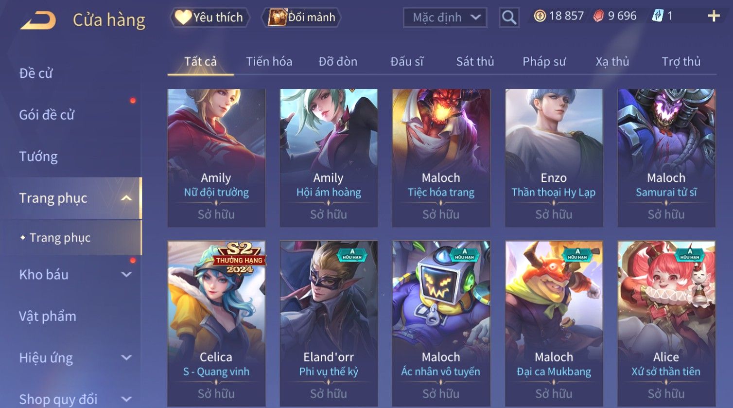Tap the plus icon to add currency

[x=714, y=16]
